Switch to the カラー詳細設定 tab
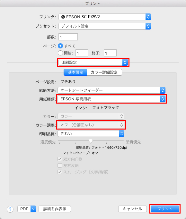The width and height of the screenshot is (186, 219). pyautogui.click(x=104, y=72)
